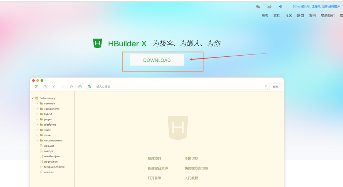The image size is (343, 187).
Task: Click the speaker announcement icon
Action: [x=280, y=6]
